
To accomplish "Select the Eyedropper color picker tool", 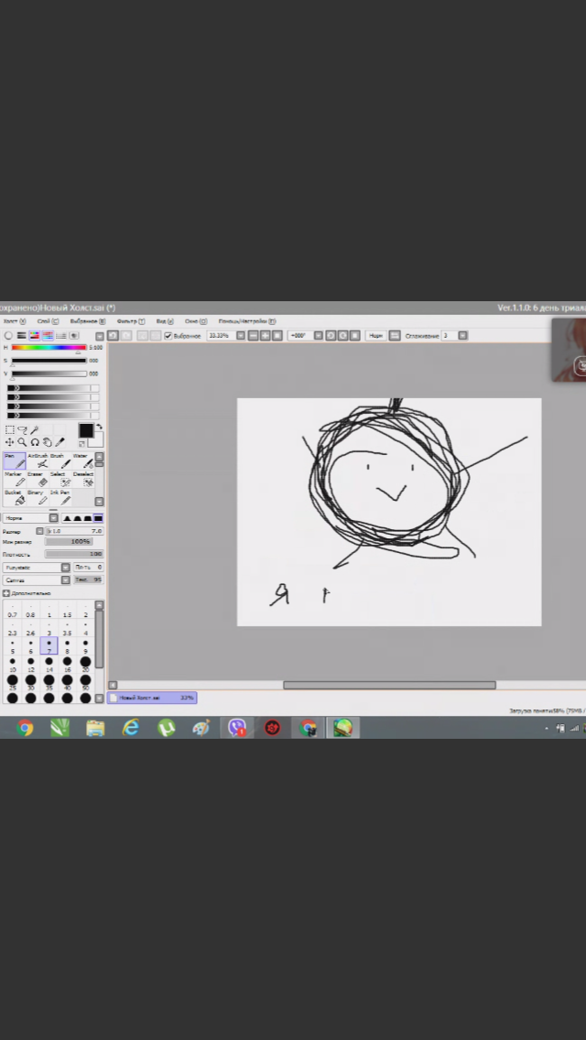I will tap(60, 442).
